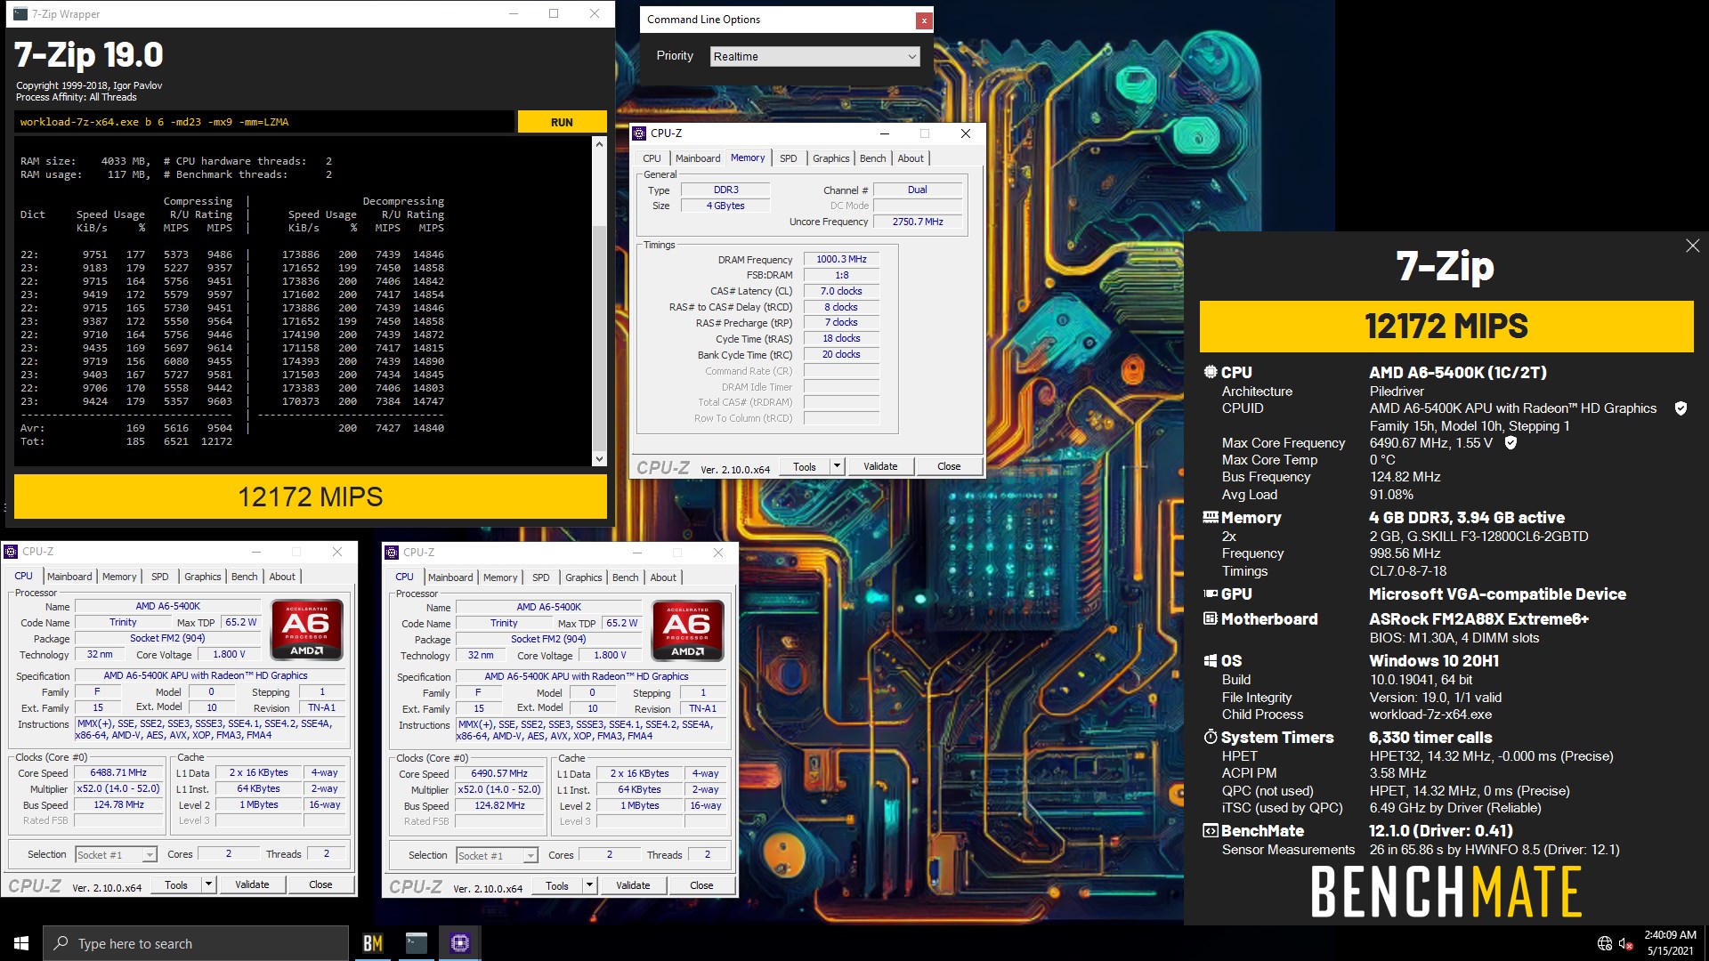The width and height of the screenshot is (1709, 961).
Task: Open Memory tab in bottom-left CPU-Z window
Action: [x=119, y=577]
